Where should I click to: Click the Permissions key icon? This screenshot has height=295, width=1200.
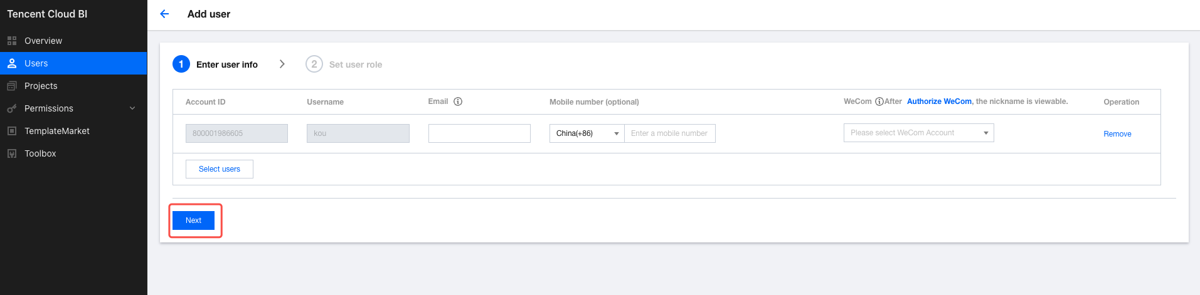point(12,108)
